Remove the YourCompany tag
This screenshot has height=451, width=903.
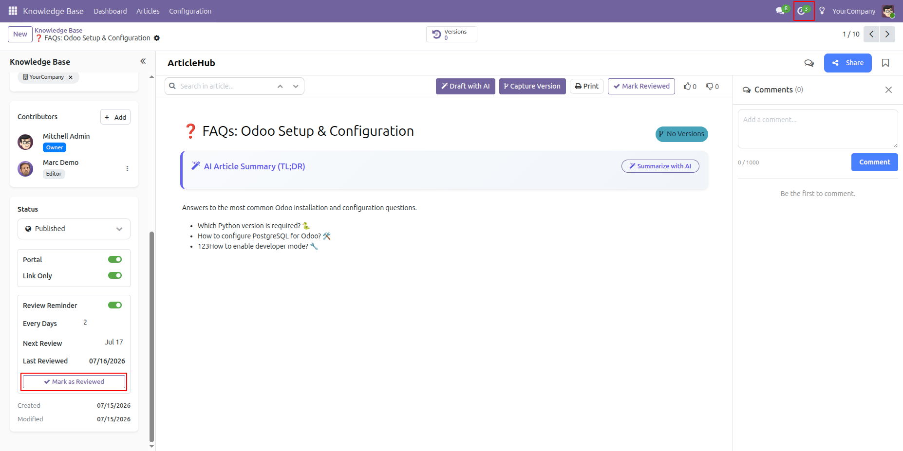[71, 77]
